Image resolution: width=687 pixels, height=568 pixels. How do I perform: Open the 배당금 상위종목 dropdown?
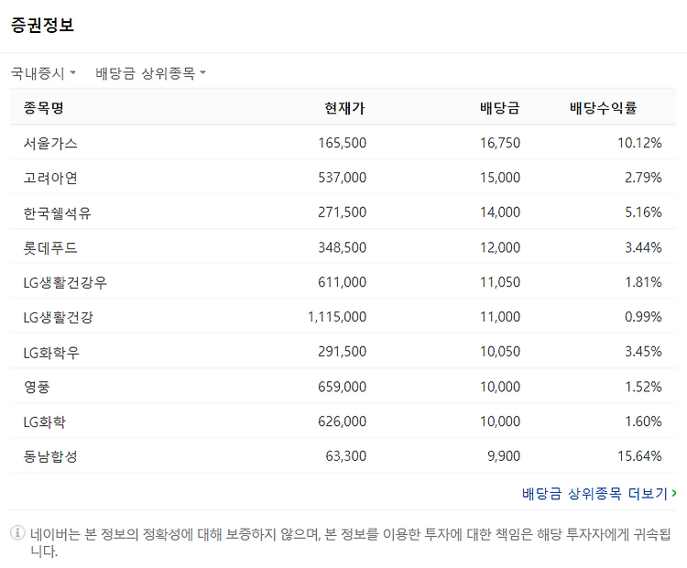[150, 73]
